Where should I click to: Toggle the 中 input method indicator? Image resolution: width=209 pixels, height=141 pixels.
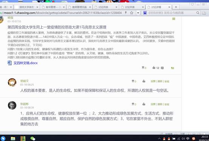coord(187,139)
